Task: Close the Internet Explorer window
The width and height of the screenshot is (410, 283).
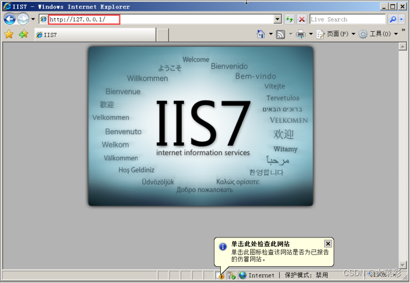Action: coord(403,6)
